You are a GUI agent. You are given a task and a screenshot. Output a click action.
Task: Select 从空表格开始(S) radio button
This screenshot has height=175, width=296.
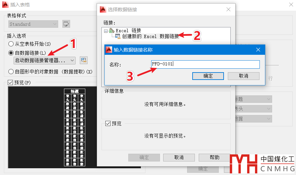coord(11,44)
